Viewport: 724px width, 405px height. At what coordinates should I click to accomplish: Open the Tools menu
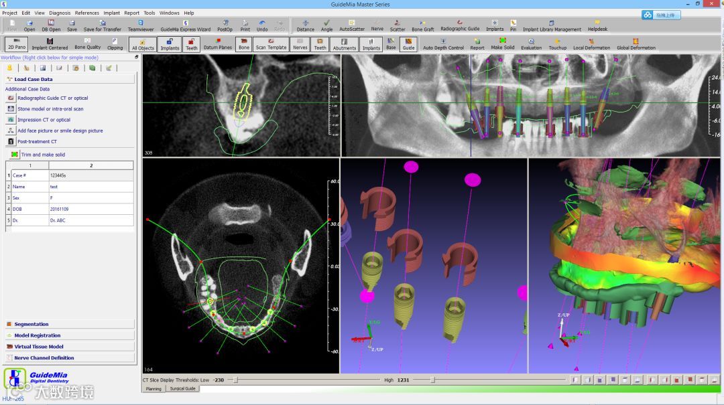[x=149, y=13]
